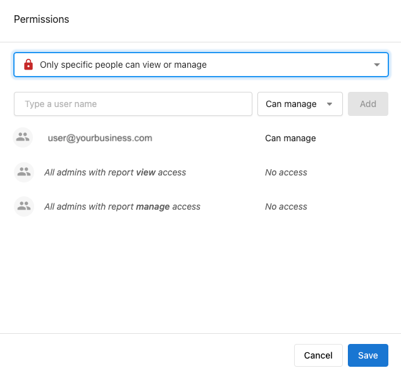Click the group icon beside user@yourbusiness.com
Screen dimensions: 401x375
[23, 137]
